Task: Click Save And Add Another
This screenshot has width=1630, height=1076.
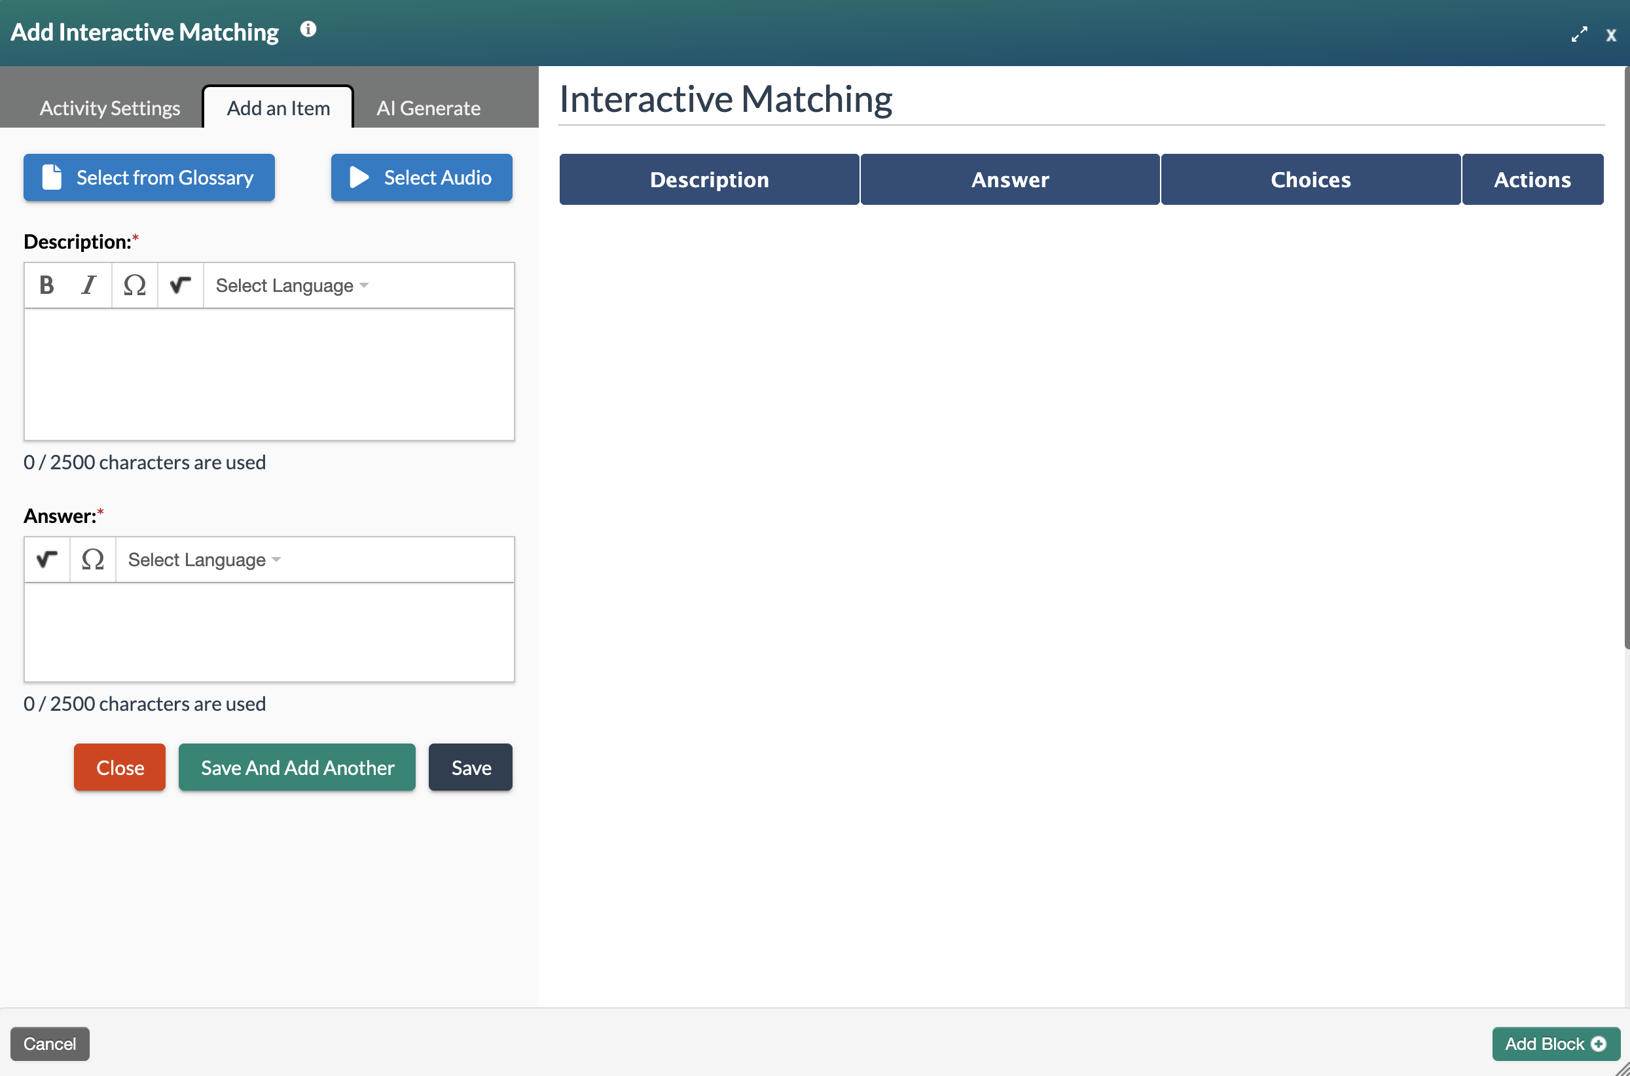Action: pyautogui.click(x=297, y=767)
